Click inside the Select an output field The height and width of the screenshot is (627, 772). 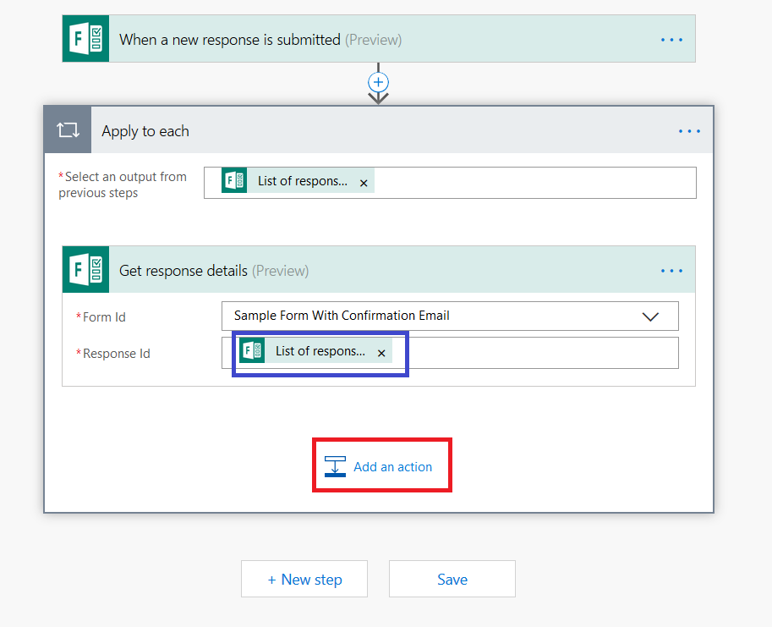533,183
